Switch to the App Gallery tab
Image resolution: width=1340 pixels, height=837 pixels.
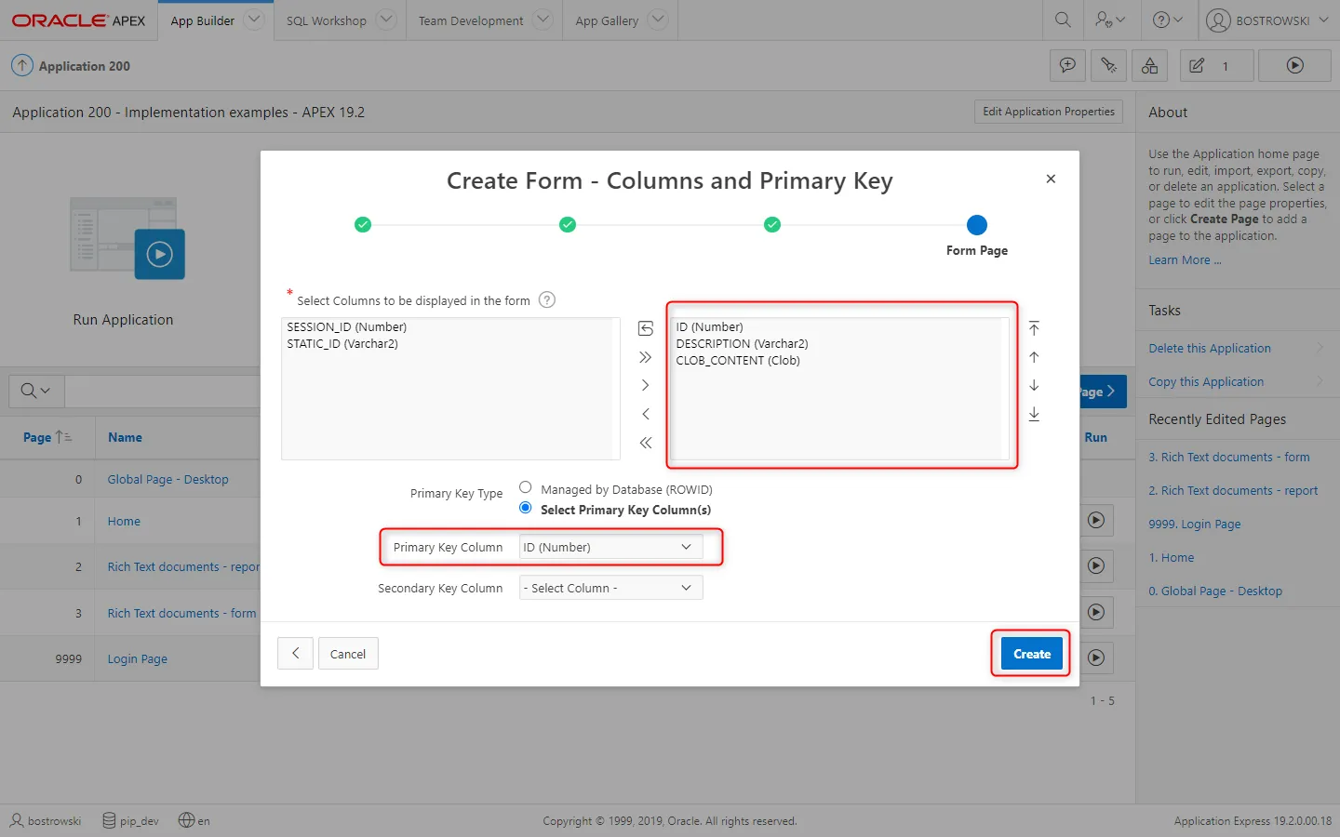(607, 20)
